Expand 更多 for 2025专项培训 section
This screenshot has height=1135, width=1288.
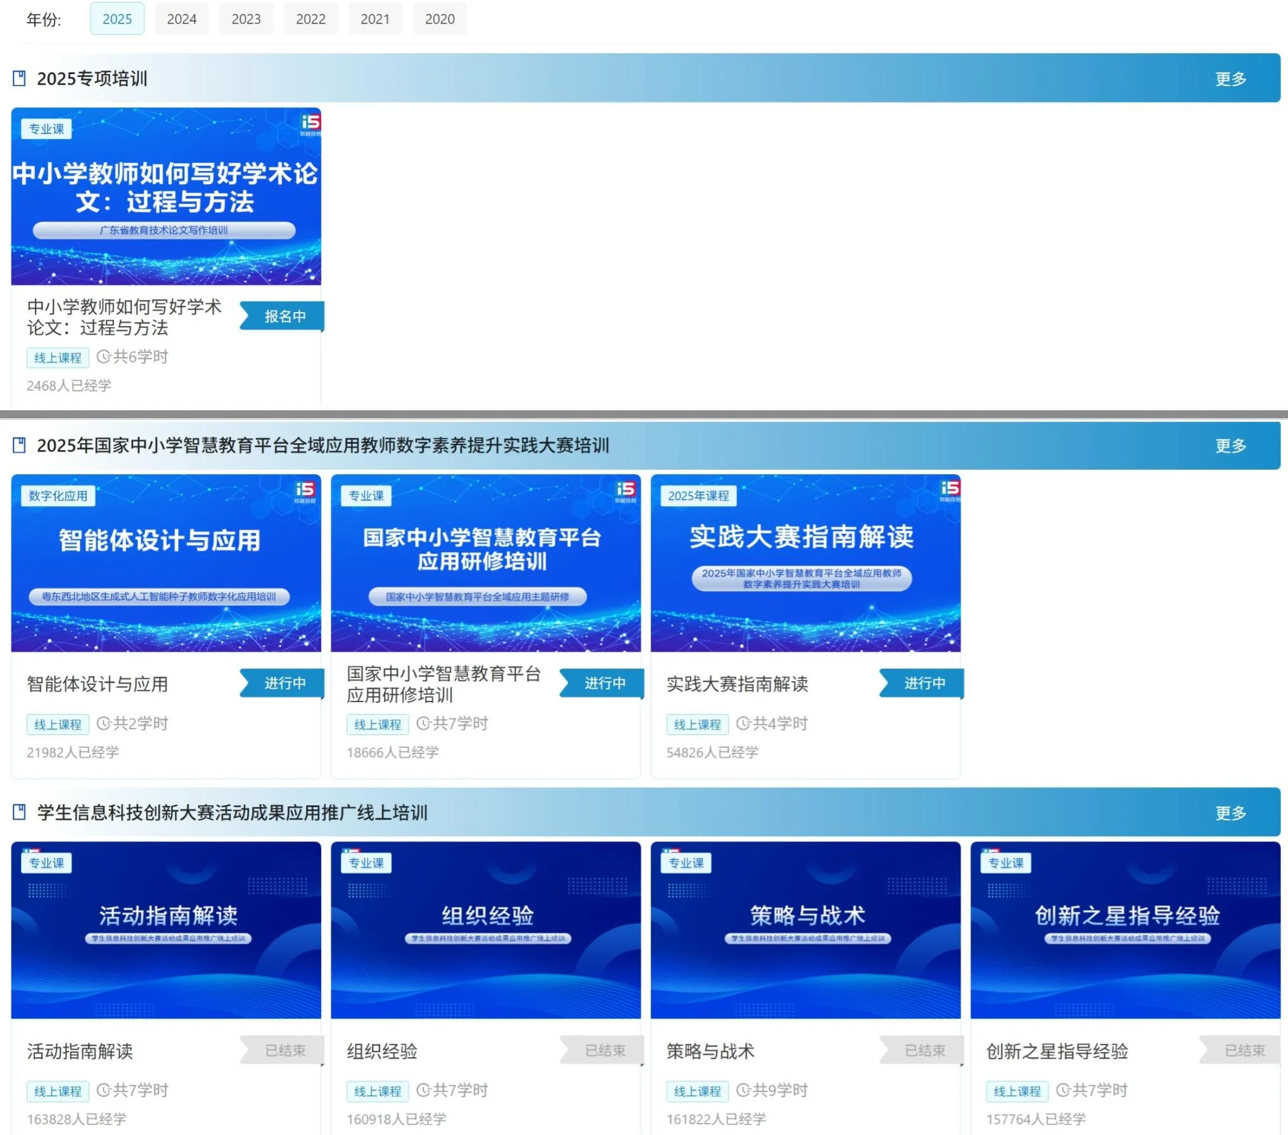click(x=1230, y=78)
